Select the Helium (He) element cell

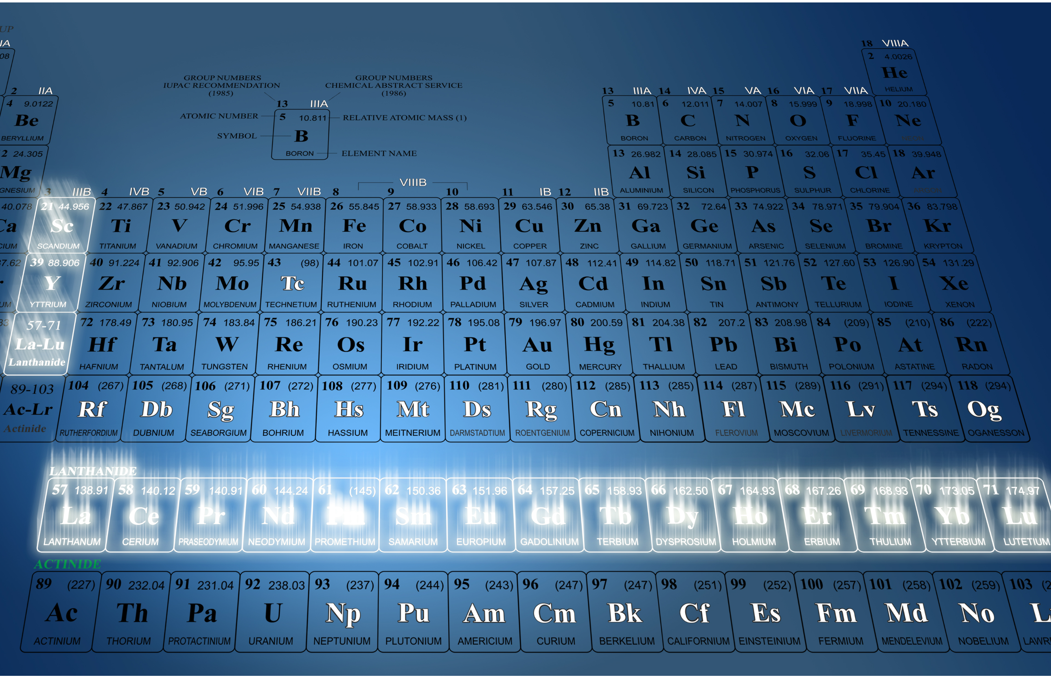click(893, 72)
